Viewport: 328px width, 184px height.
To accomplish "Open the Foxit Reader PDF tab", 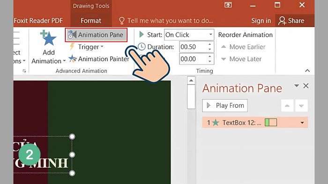I will 38,21.
